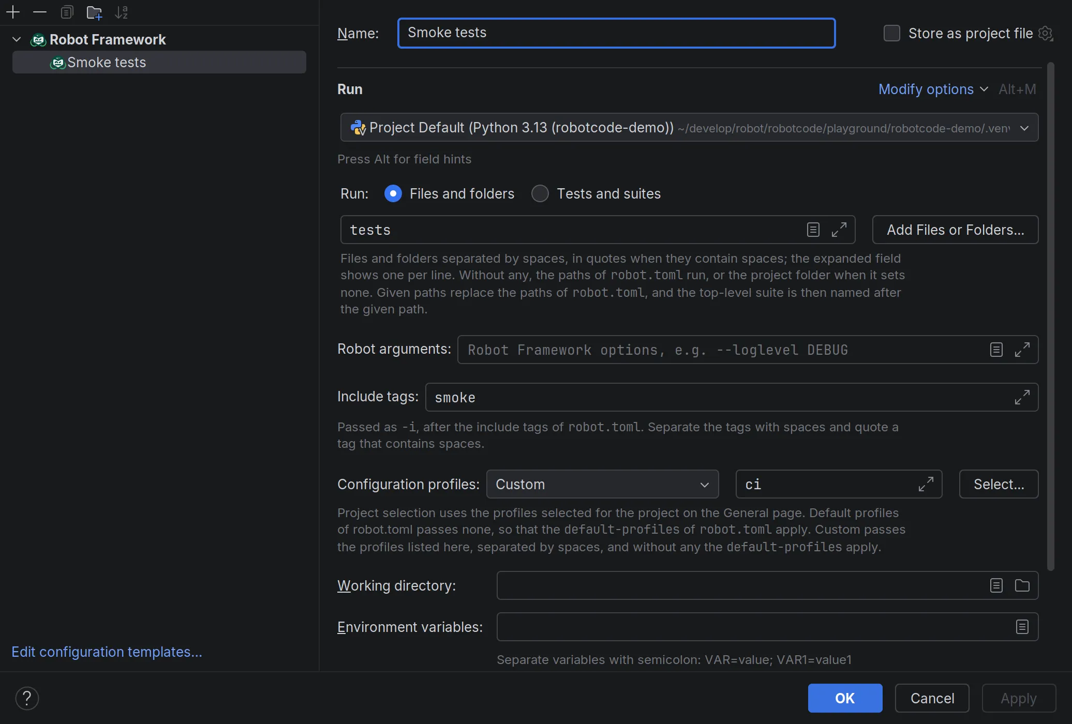
Task: Insert macro in Robot arguments field
Action: (x=996, y=350)
